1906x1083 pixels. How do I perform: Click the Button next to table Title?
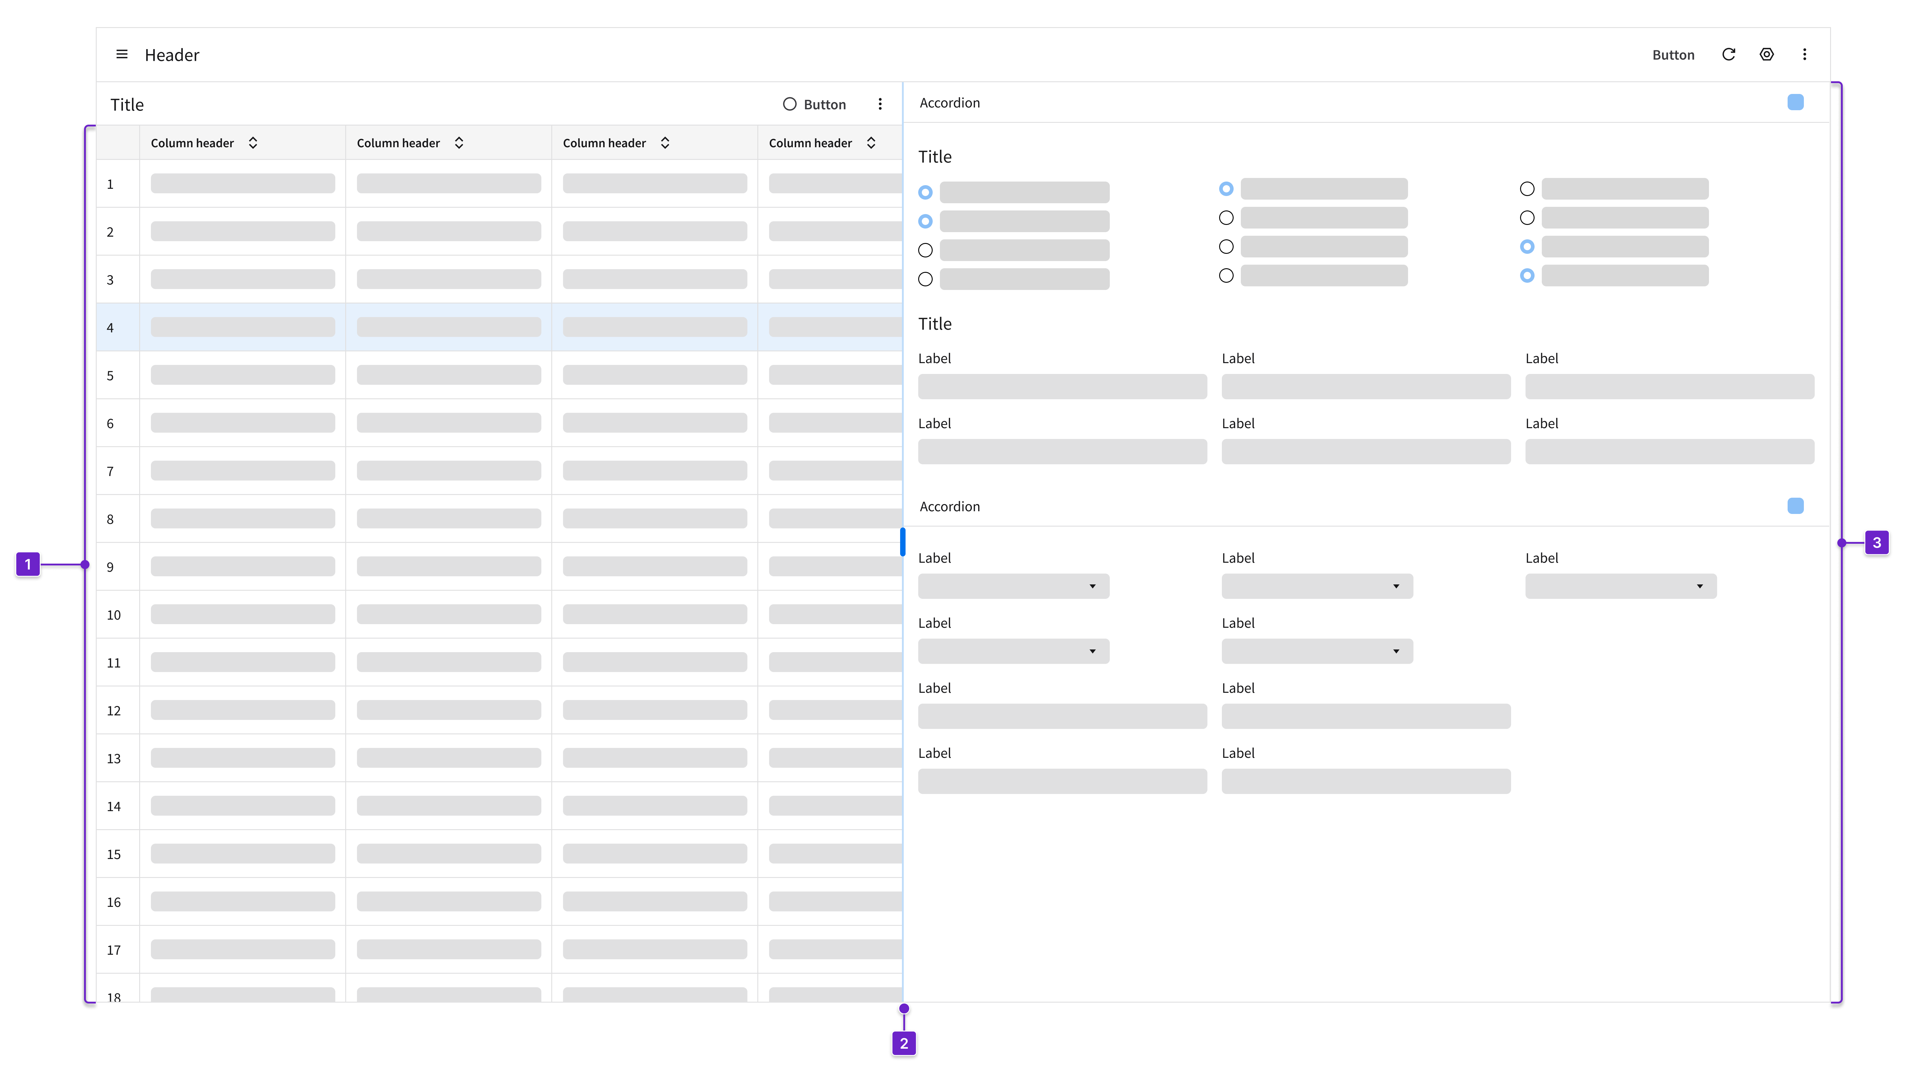815,105
